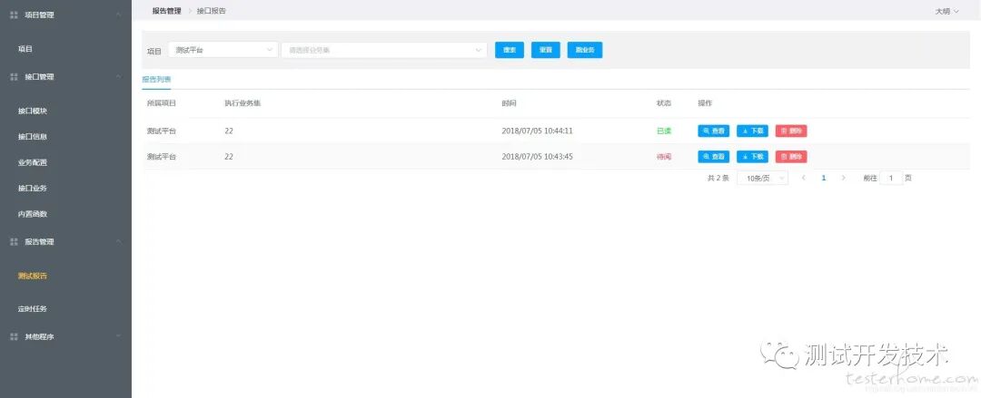981x398 pixels.
Task: Click the next page arrow
Action: 843,178
